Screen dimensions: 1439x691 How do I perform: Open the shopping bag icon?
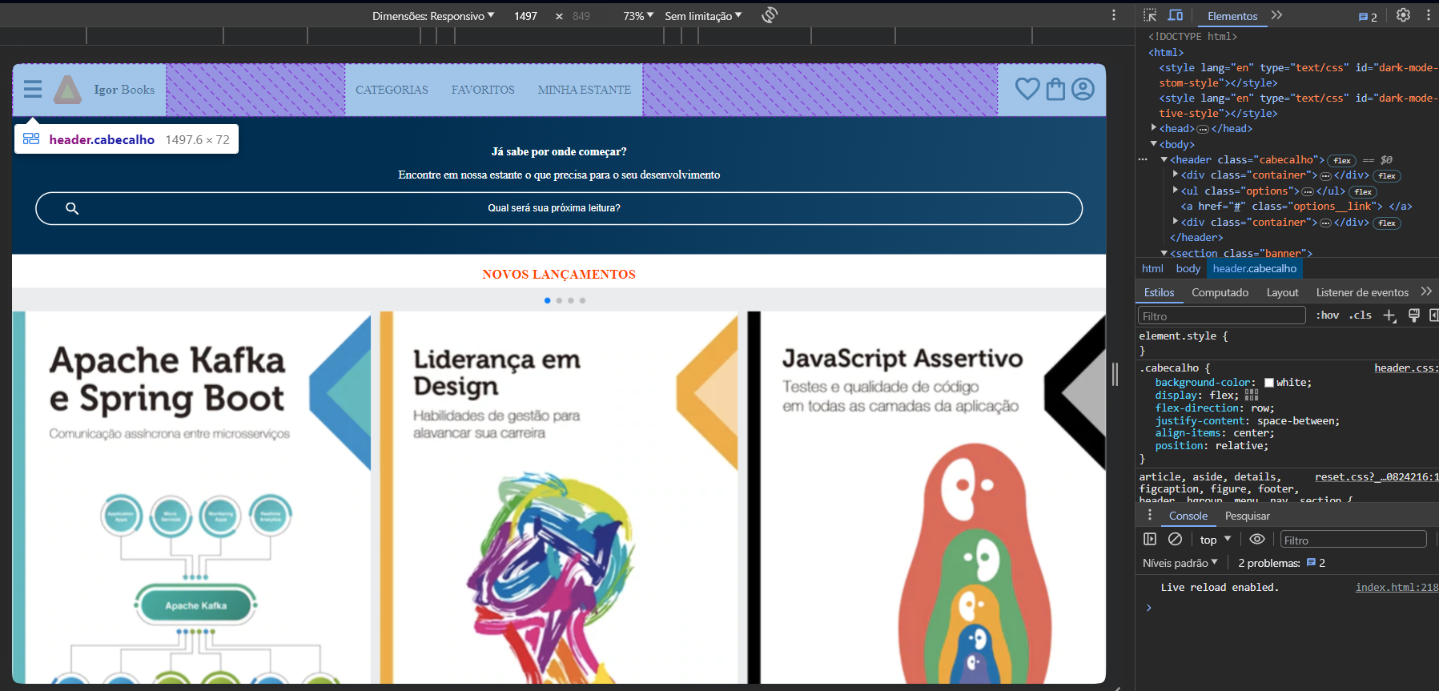click(x=1056, y=89)
